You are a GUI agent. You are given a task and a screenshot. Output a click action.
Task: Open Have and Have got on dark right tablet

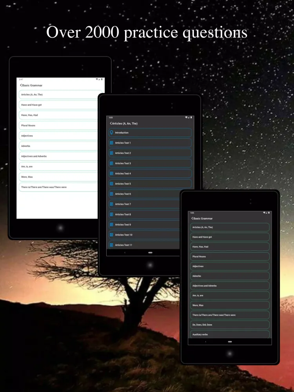click(230, 237)
